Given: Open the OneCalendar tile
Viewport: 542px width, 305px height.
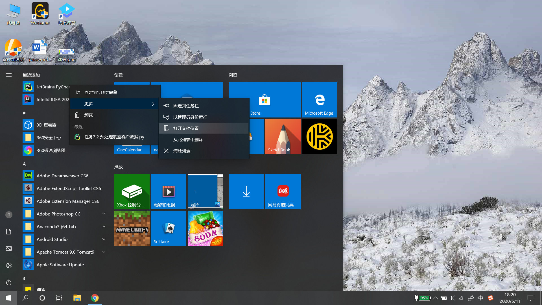Looking at the screenshot, I should coord(132,150).
